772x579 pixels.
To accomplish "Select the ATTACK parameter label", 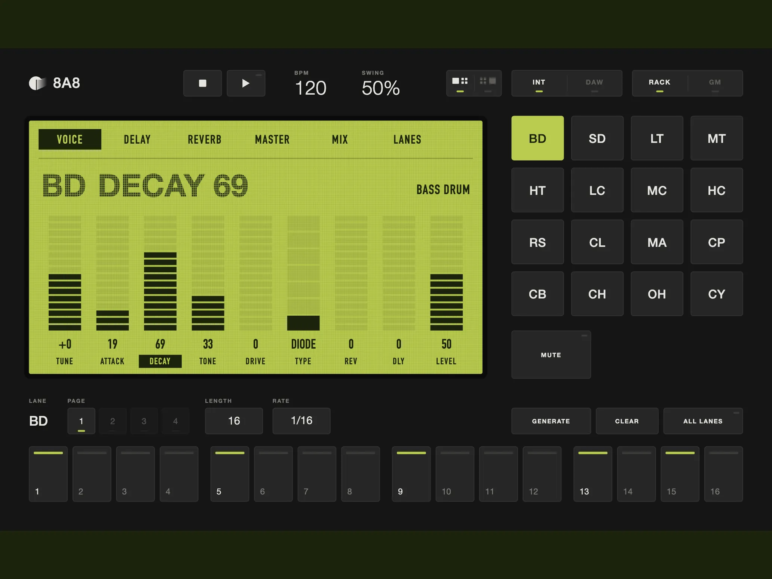I will click(x=112, y=361).
